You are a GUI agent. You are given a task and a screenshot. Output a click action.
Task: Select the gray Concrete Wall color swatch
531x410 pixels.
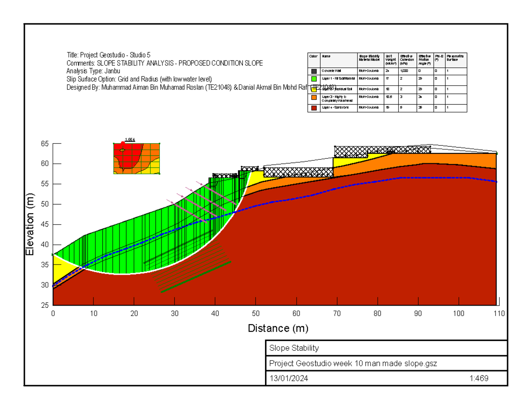pos(314,71)
